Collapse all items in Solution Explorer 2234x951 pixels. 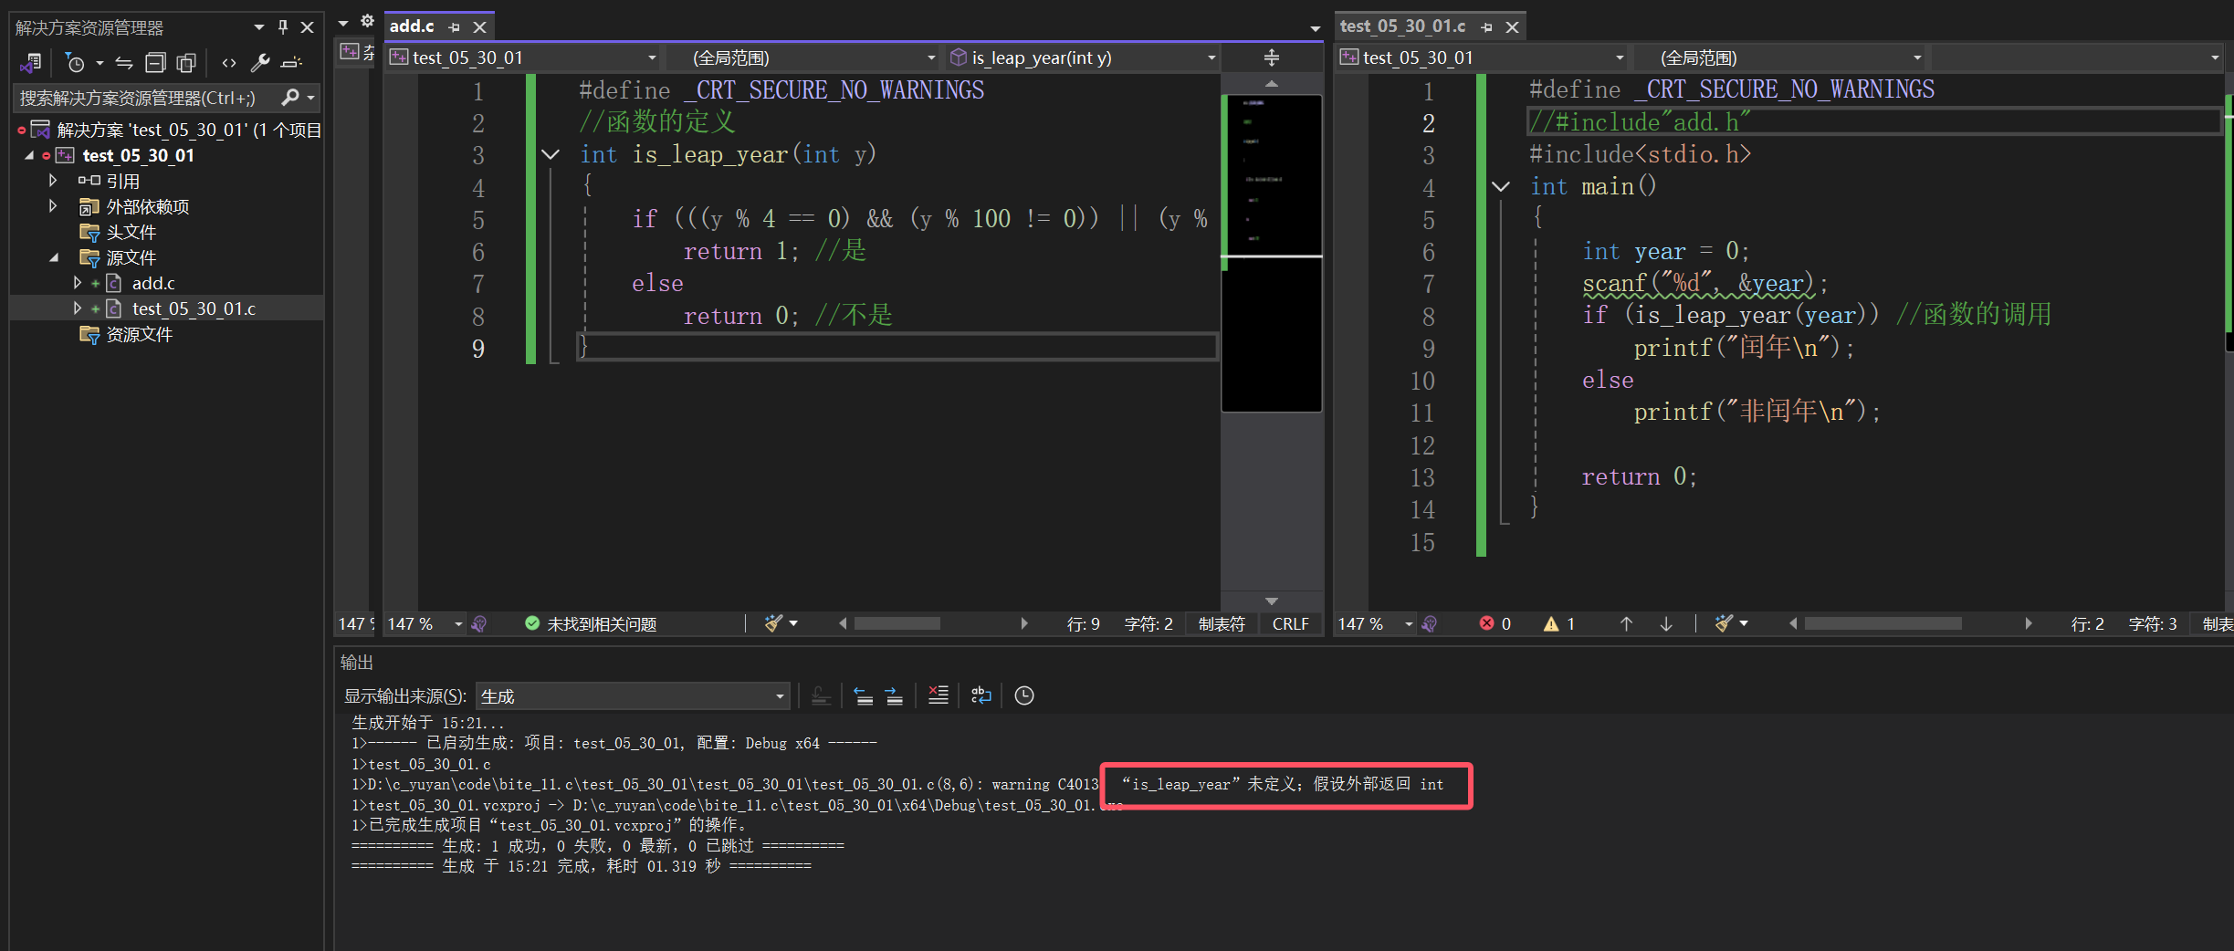pos(155,63)
